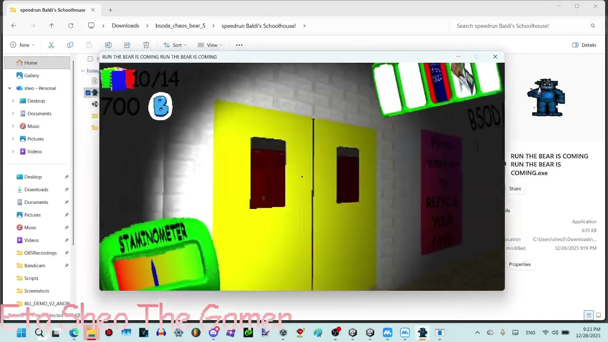
Task: Open Windows Search from the taskbar
Action: 39,333
